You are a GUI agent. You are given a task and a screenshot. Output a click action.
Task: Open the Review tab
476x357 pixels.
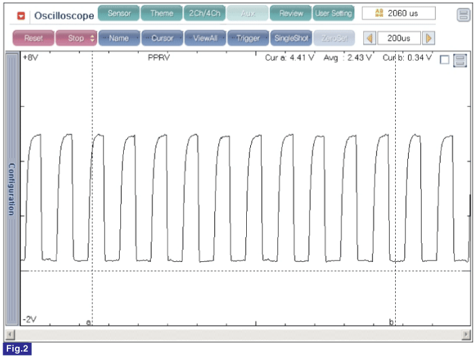point(291,14)
